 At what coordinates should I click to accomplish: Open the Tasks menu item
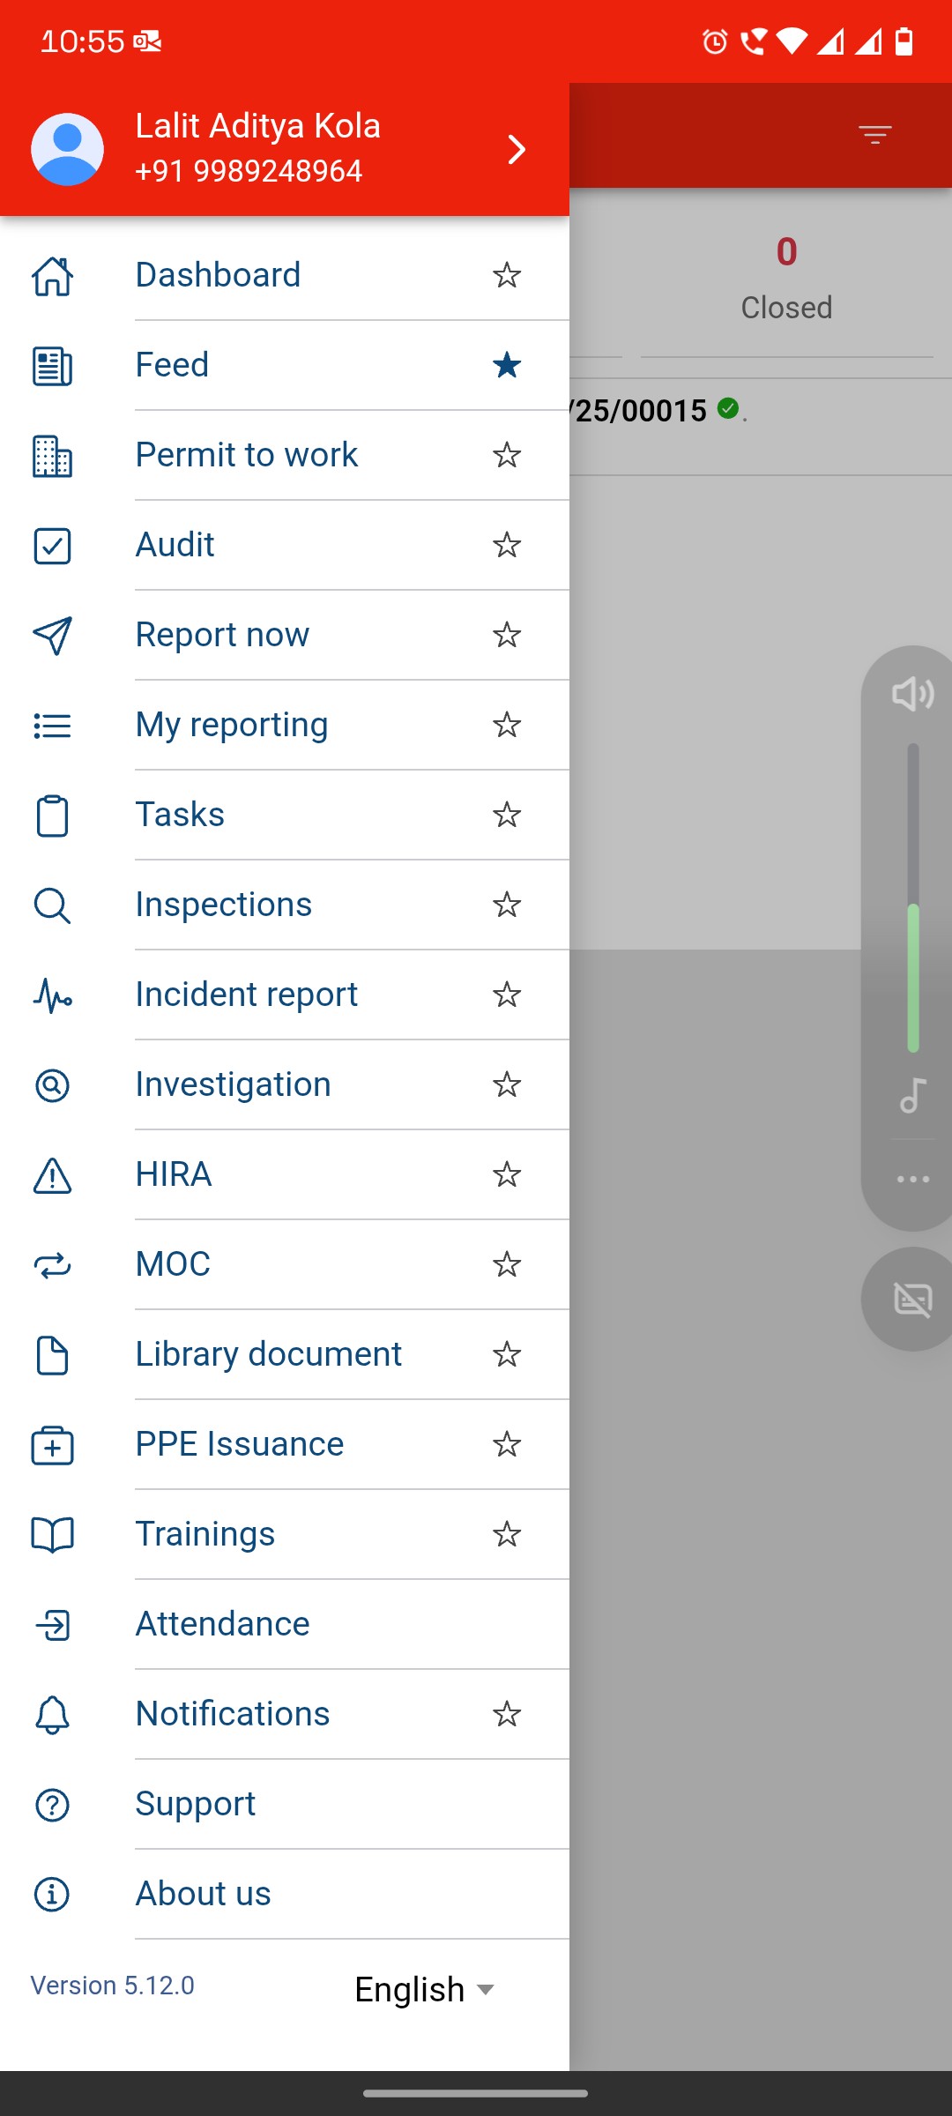click(x=180, y=815)
